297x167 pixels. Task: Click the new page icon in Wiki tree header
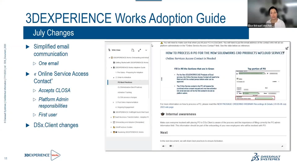click(133, 50)
